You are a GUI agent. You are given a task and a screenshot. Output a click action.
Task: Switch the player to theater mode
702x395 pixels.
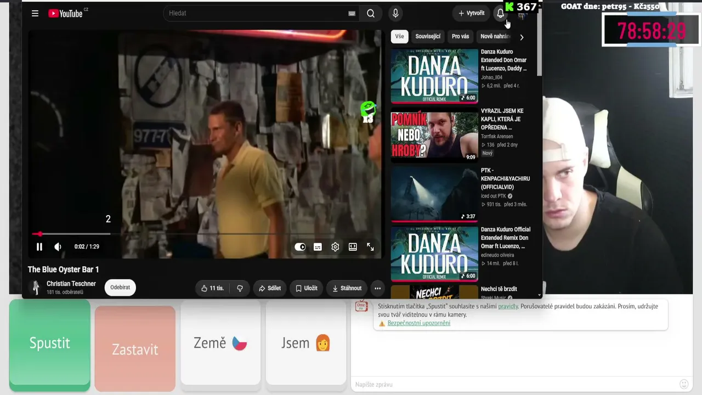click(353, 247)
